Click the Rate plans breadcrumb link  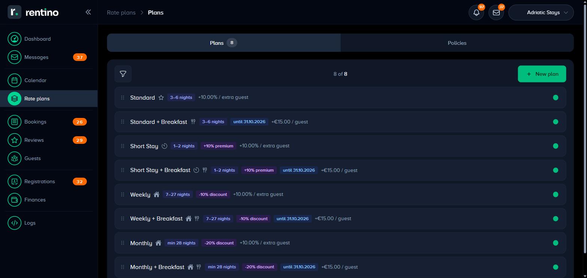pos(121,12)
